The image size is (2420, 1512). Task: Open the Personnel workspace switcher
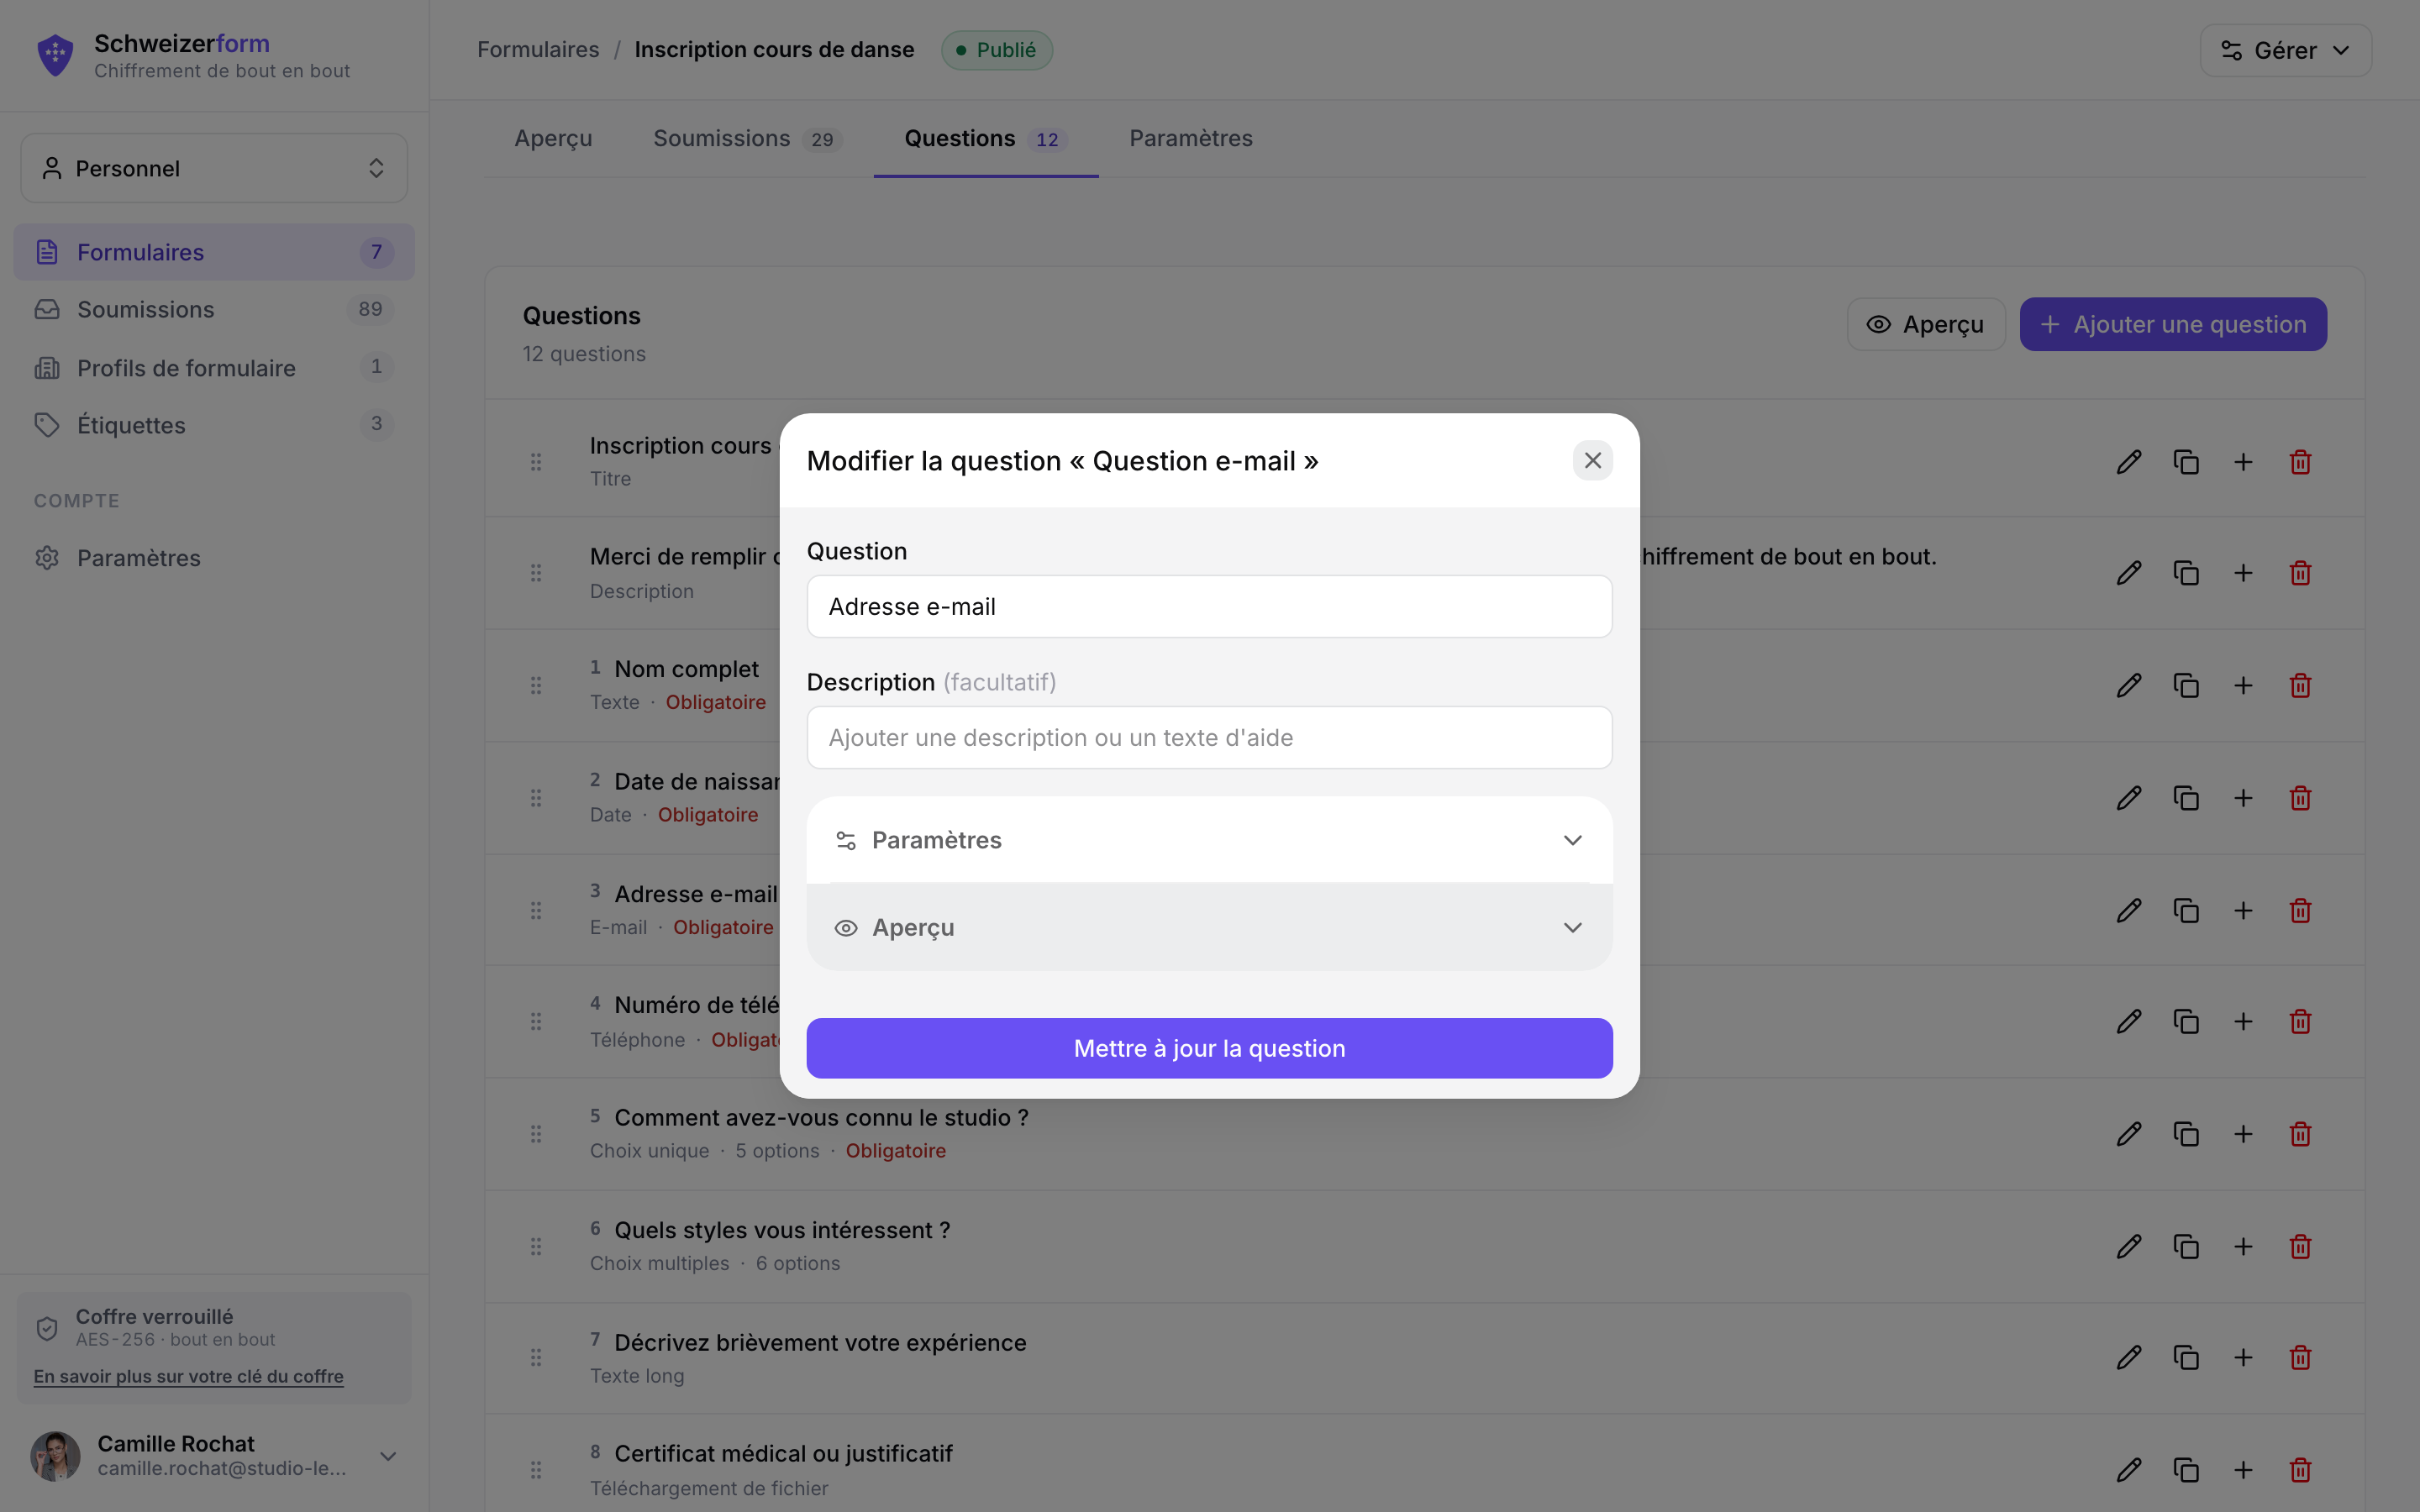(214, 168)
